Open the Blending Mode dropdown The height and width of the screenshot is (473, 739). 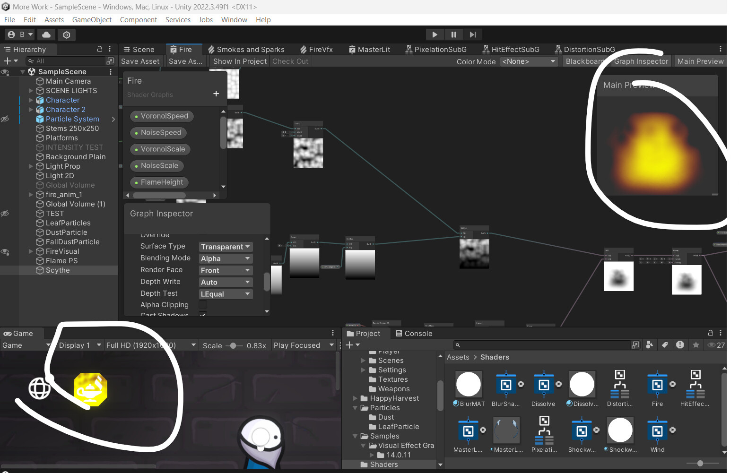click(226, 258)
